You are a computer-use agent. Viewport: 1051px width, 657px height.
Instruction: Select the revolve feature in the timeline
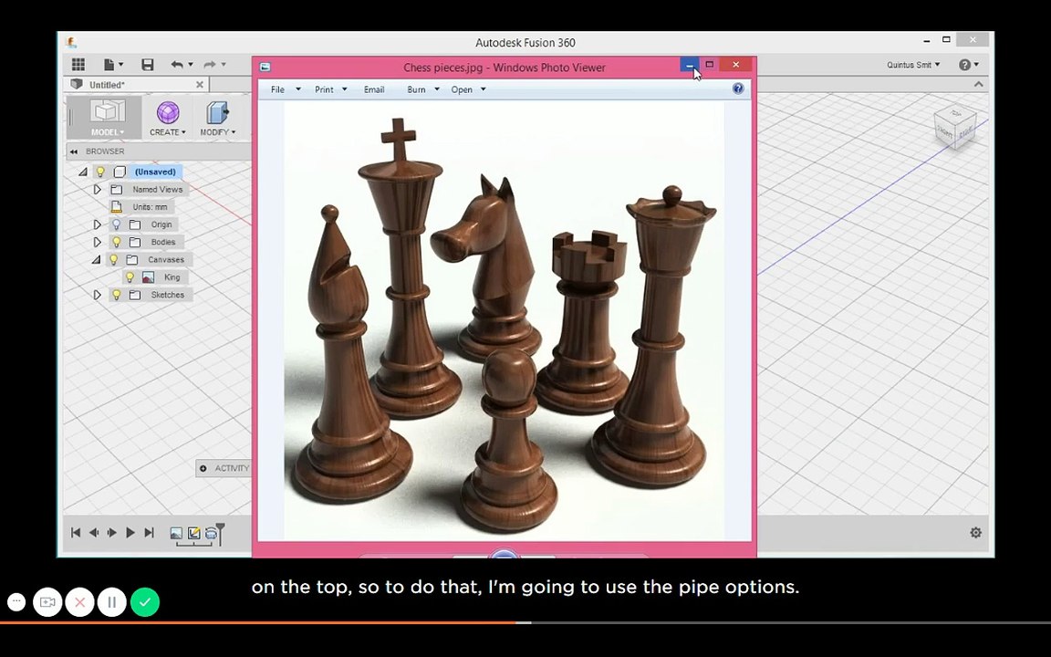pos(211,534)
